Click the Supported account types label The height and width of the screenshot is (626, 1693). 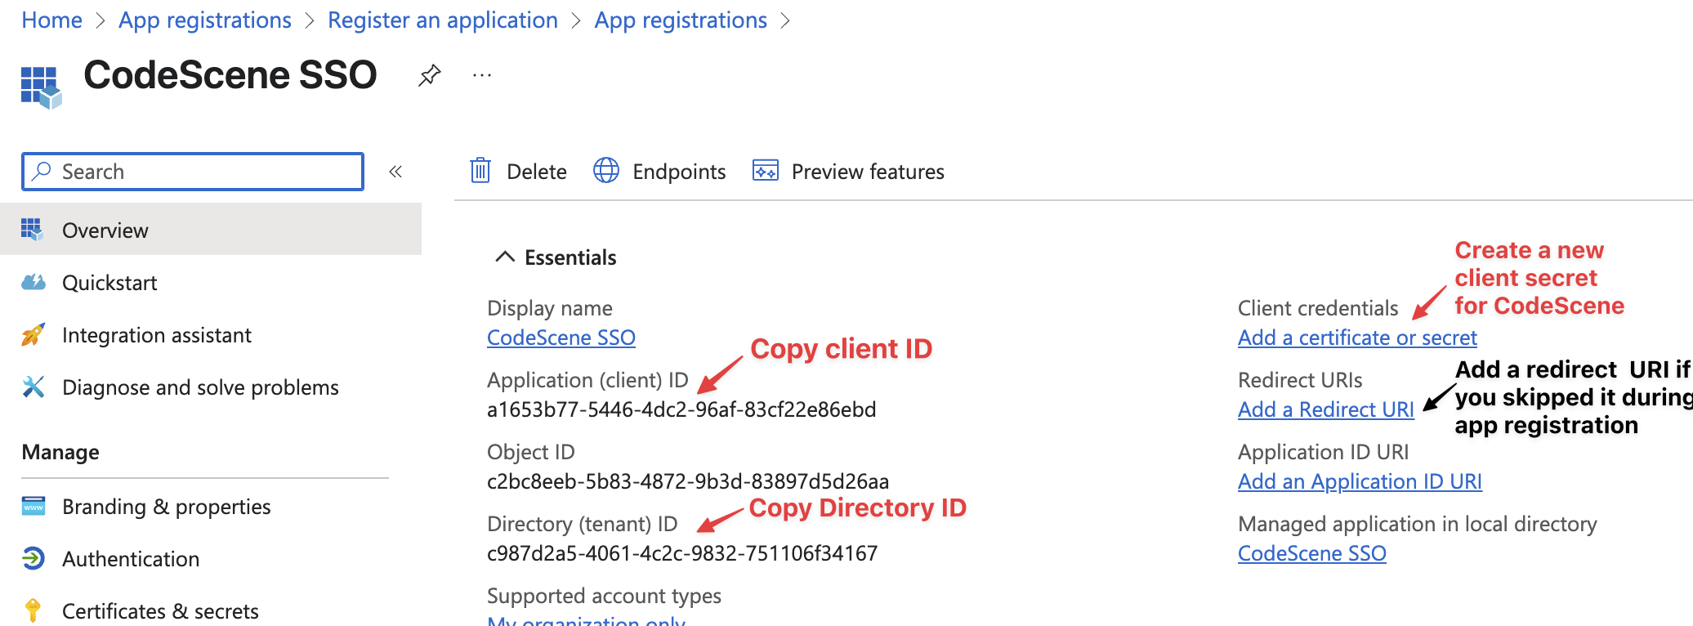click(604, 596)
